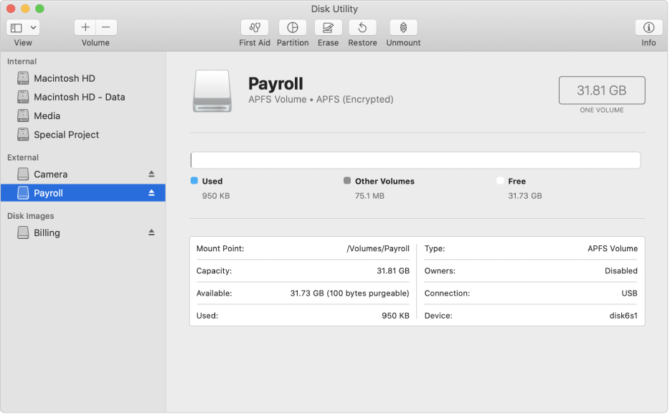Click the Macintosh HD drive icon
Screen dimensions: 670x414
tap(23, 78)
